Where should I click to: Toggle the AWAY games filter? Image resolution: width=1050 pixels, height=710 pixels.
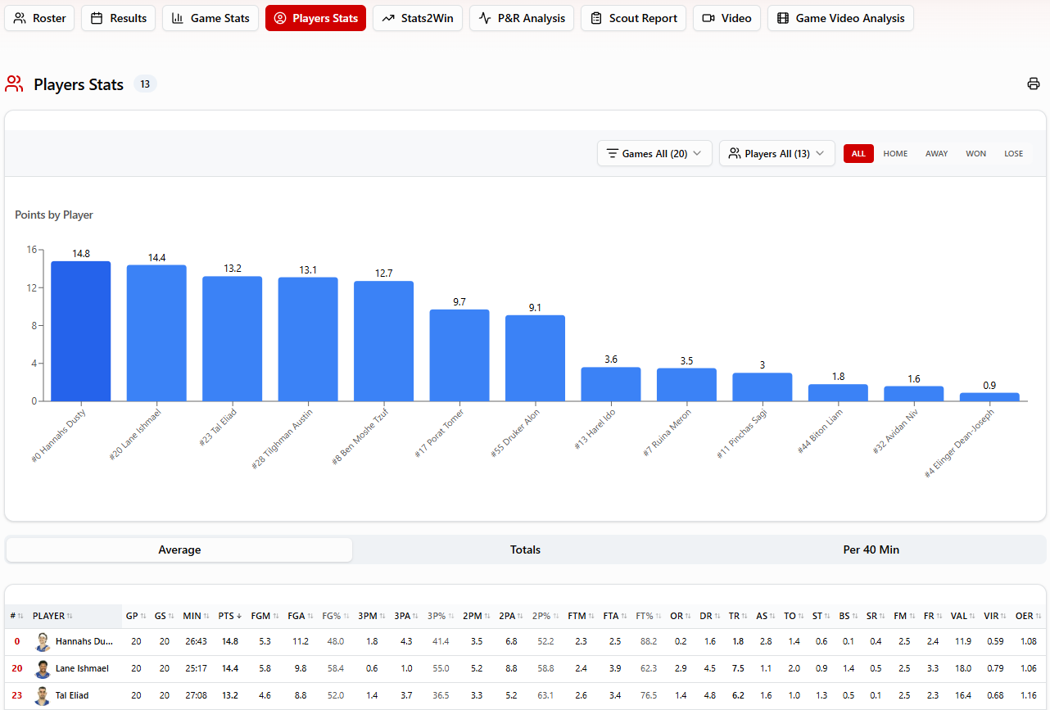pos(936,153)
